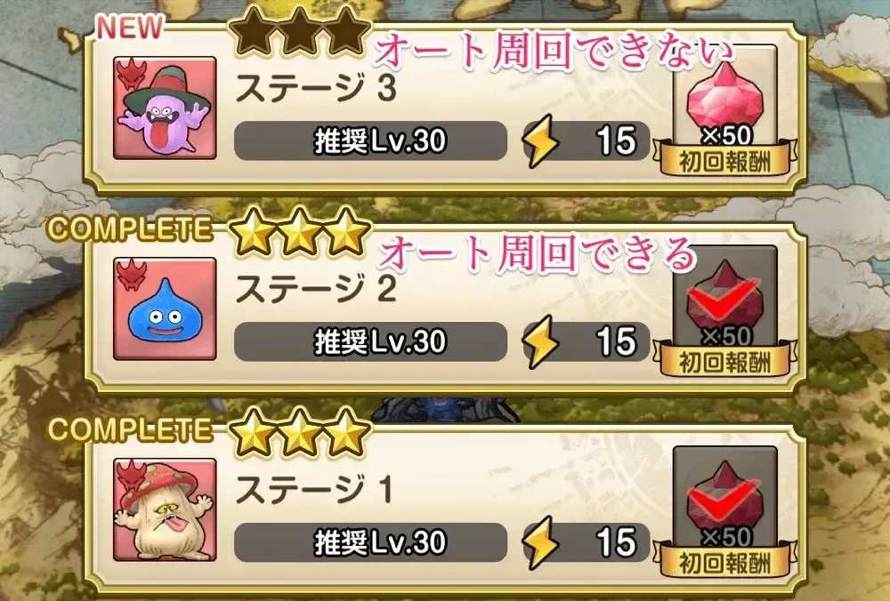
Task: Click the 推奨Lv.30 bar on Stage 3
Action: pyautogui.click(x=370, y=140)
